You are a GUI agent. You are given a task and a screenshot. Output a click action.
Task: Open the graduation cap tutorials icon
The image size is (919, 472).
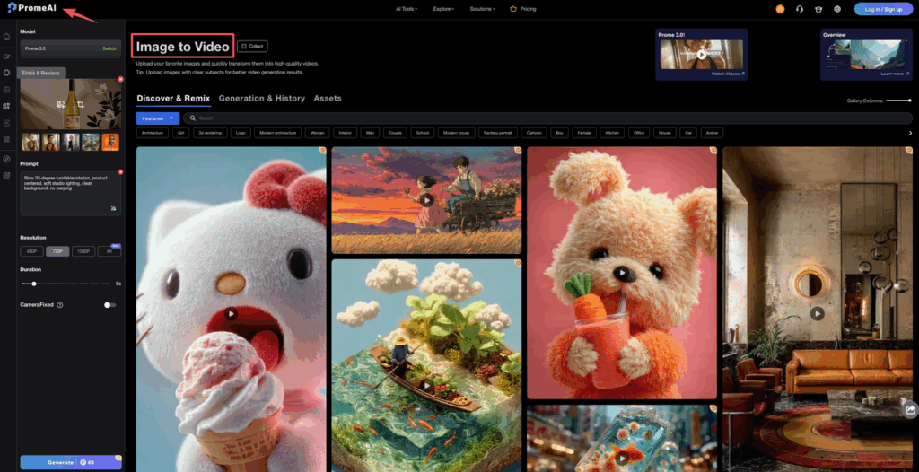(818, 9)
